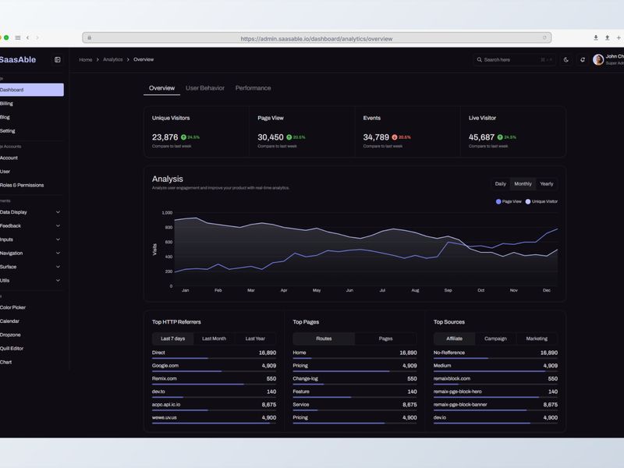Click the red trend icon beside 34,789
The height and width of the screenshot is (468, 624).
(x=395, y=137)
